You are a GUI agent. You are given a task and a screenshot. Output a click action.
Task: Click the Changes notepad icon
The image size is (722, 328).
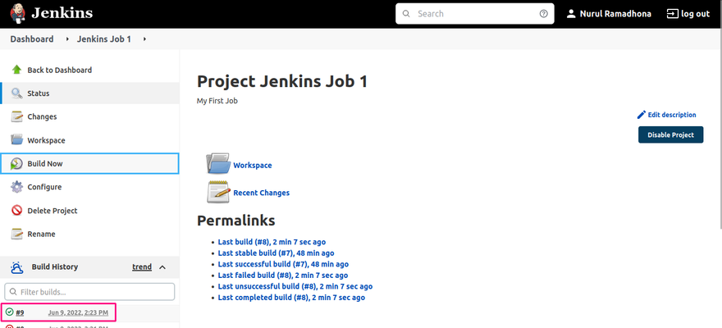pyautogui.click(x=17, y=116)
